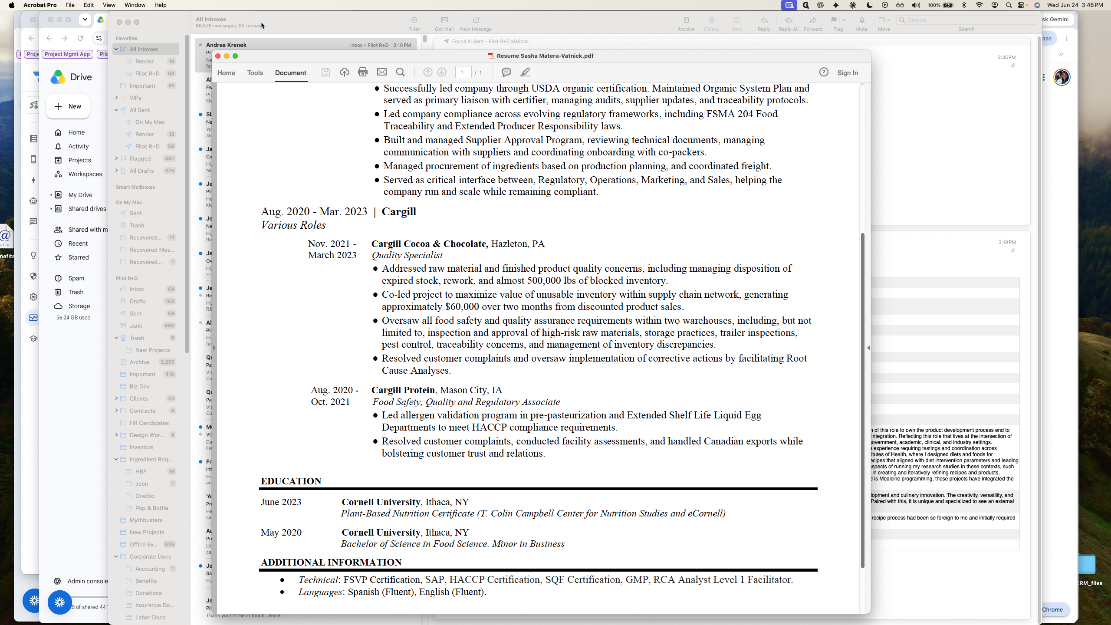Click the Acrobat document vertical scrollbar
The width and height of the screenshot is (1111, 625).
coord(862,400)
